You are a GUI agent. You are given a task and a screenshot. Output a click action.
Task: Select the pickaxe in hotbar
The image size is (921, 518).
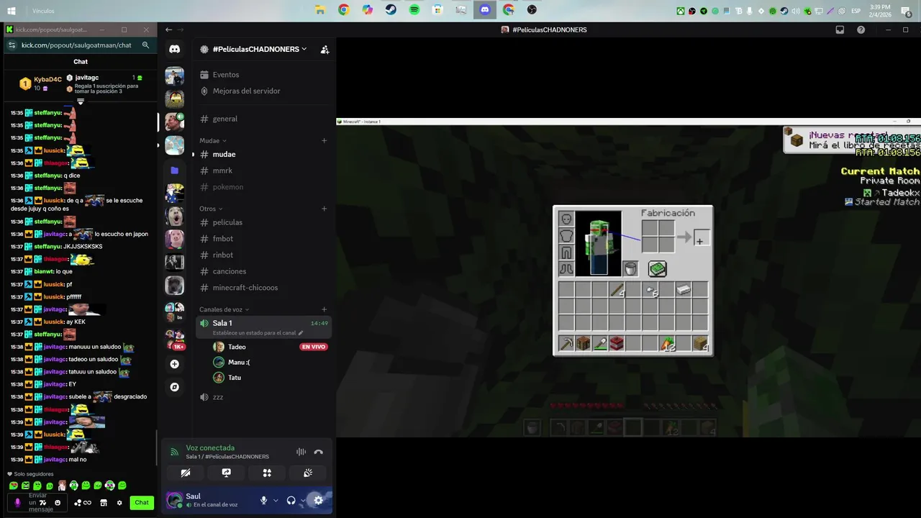pos(566,344)
